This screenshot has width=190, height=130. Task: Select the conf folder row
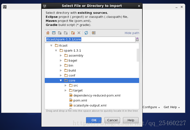point(92,76)
